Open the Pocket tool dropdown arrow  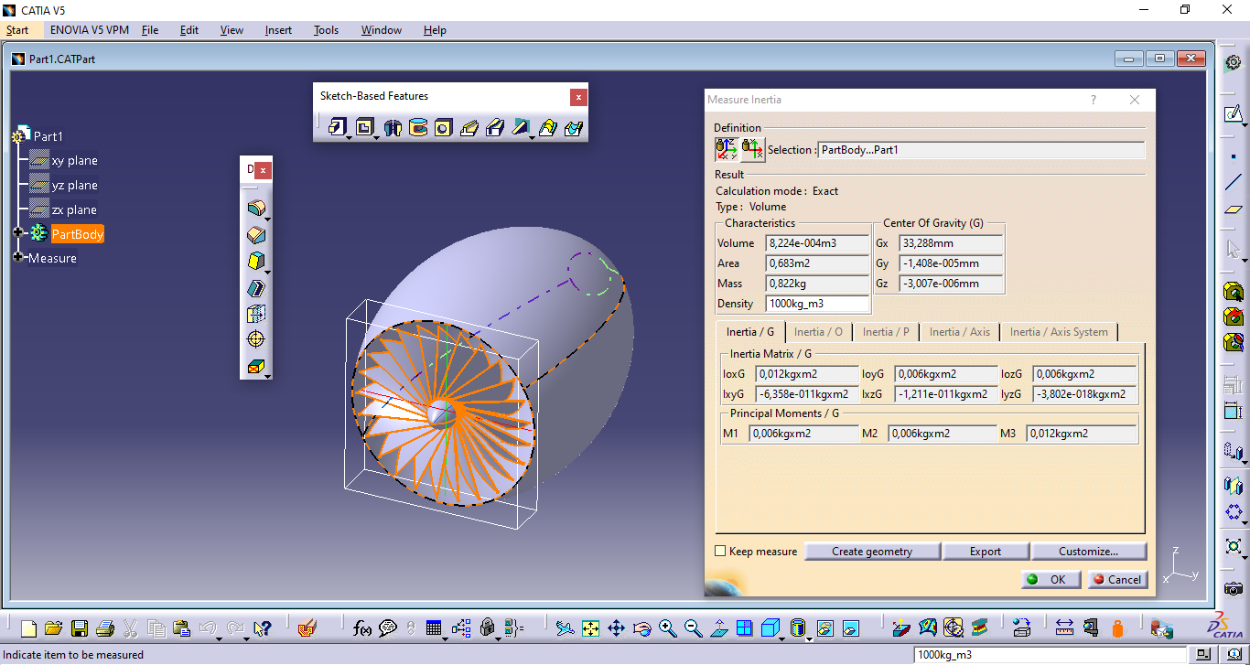coord(376,136)
